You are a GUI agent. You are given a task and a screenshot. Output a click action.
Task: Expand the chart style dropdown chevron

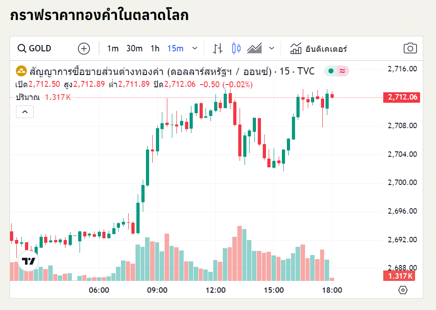[271, 48]
